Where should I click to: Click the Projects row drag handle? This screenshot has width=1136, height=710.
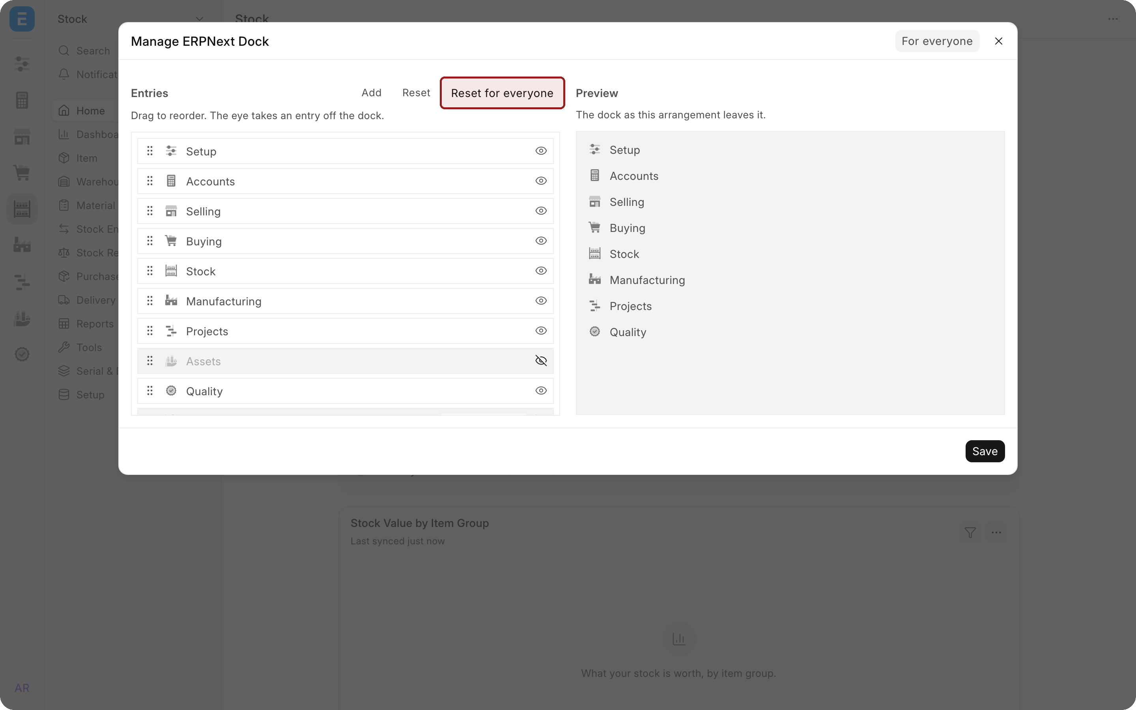(x=150, y=331)
